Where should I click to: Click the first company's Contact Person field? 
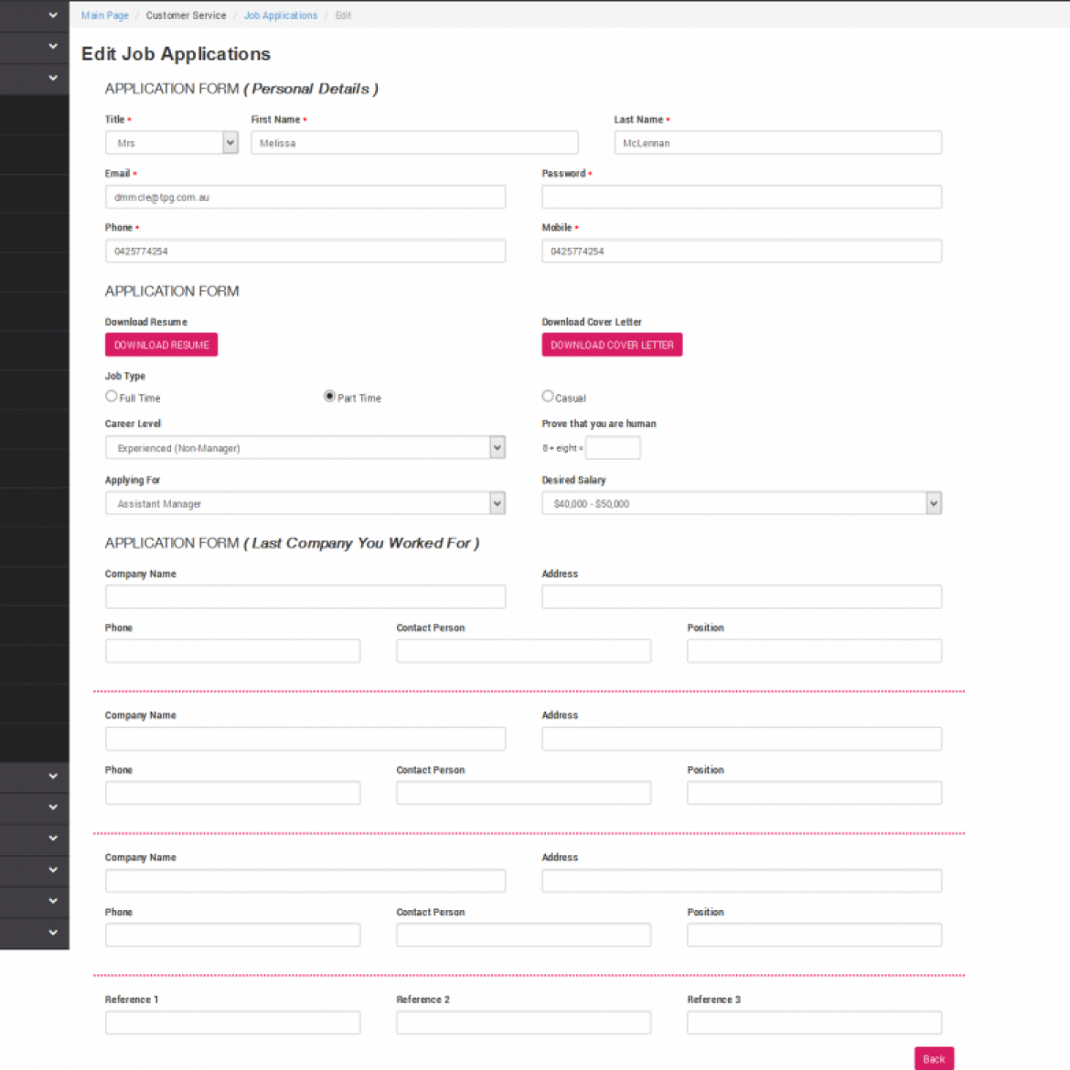(x=523, y=651)
